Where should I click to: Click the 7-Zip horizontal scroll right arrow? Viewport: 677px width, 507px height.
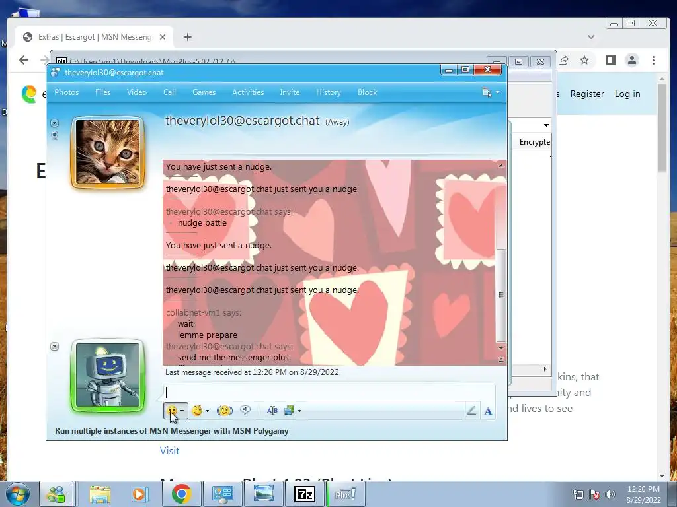tap(545, 369)
